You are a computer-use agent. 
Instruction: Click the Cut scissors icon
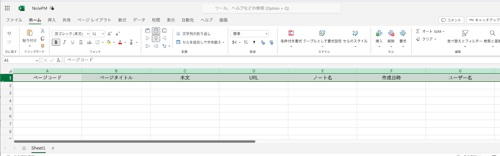point(43,31)
